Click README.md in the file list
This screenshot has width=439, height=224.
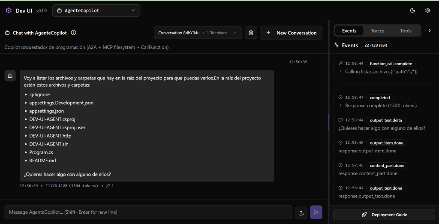click(x=42, y=160)
